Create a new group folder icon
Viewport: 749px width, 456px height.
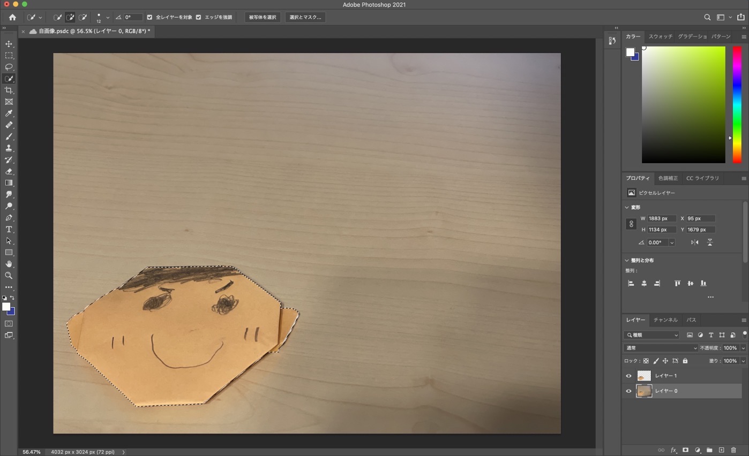coord(709,450)
